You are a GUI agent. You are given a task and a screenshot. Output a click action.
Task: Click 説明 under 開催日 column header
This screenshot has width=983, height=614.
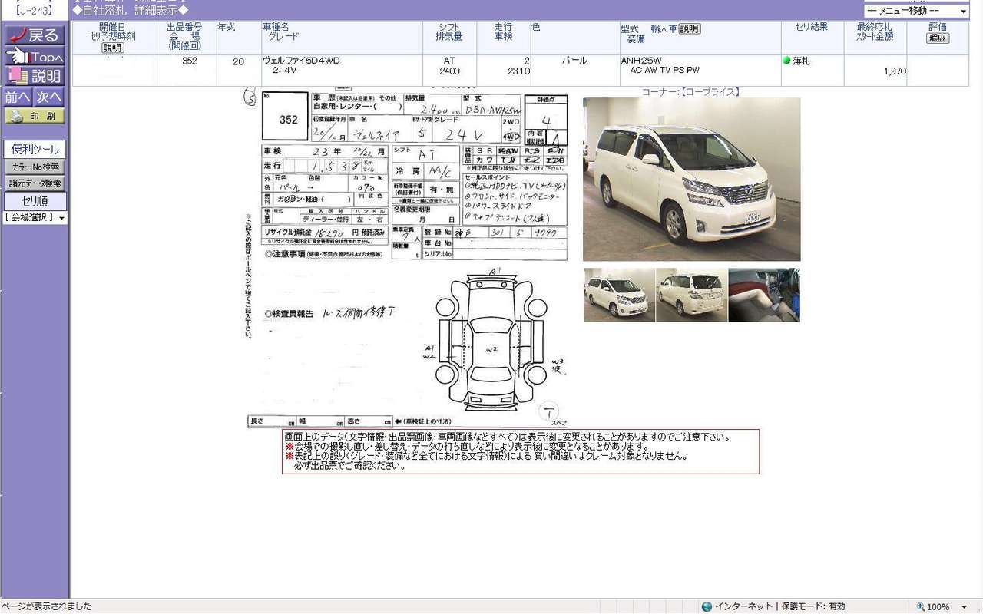113,48
